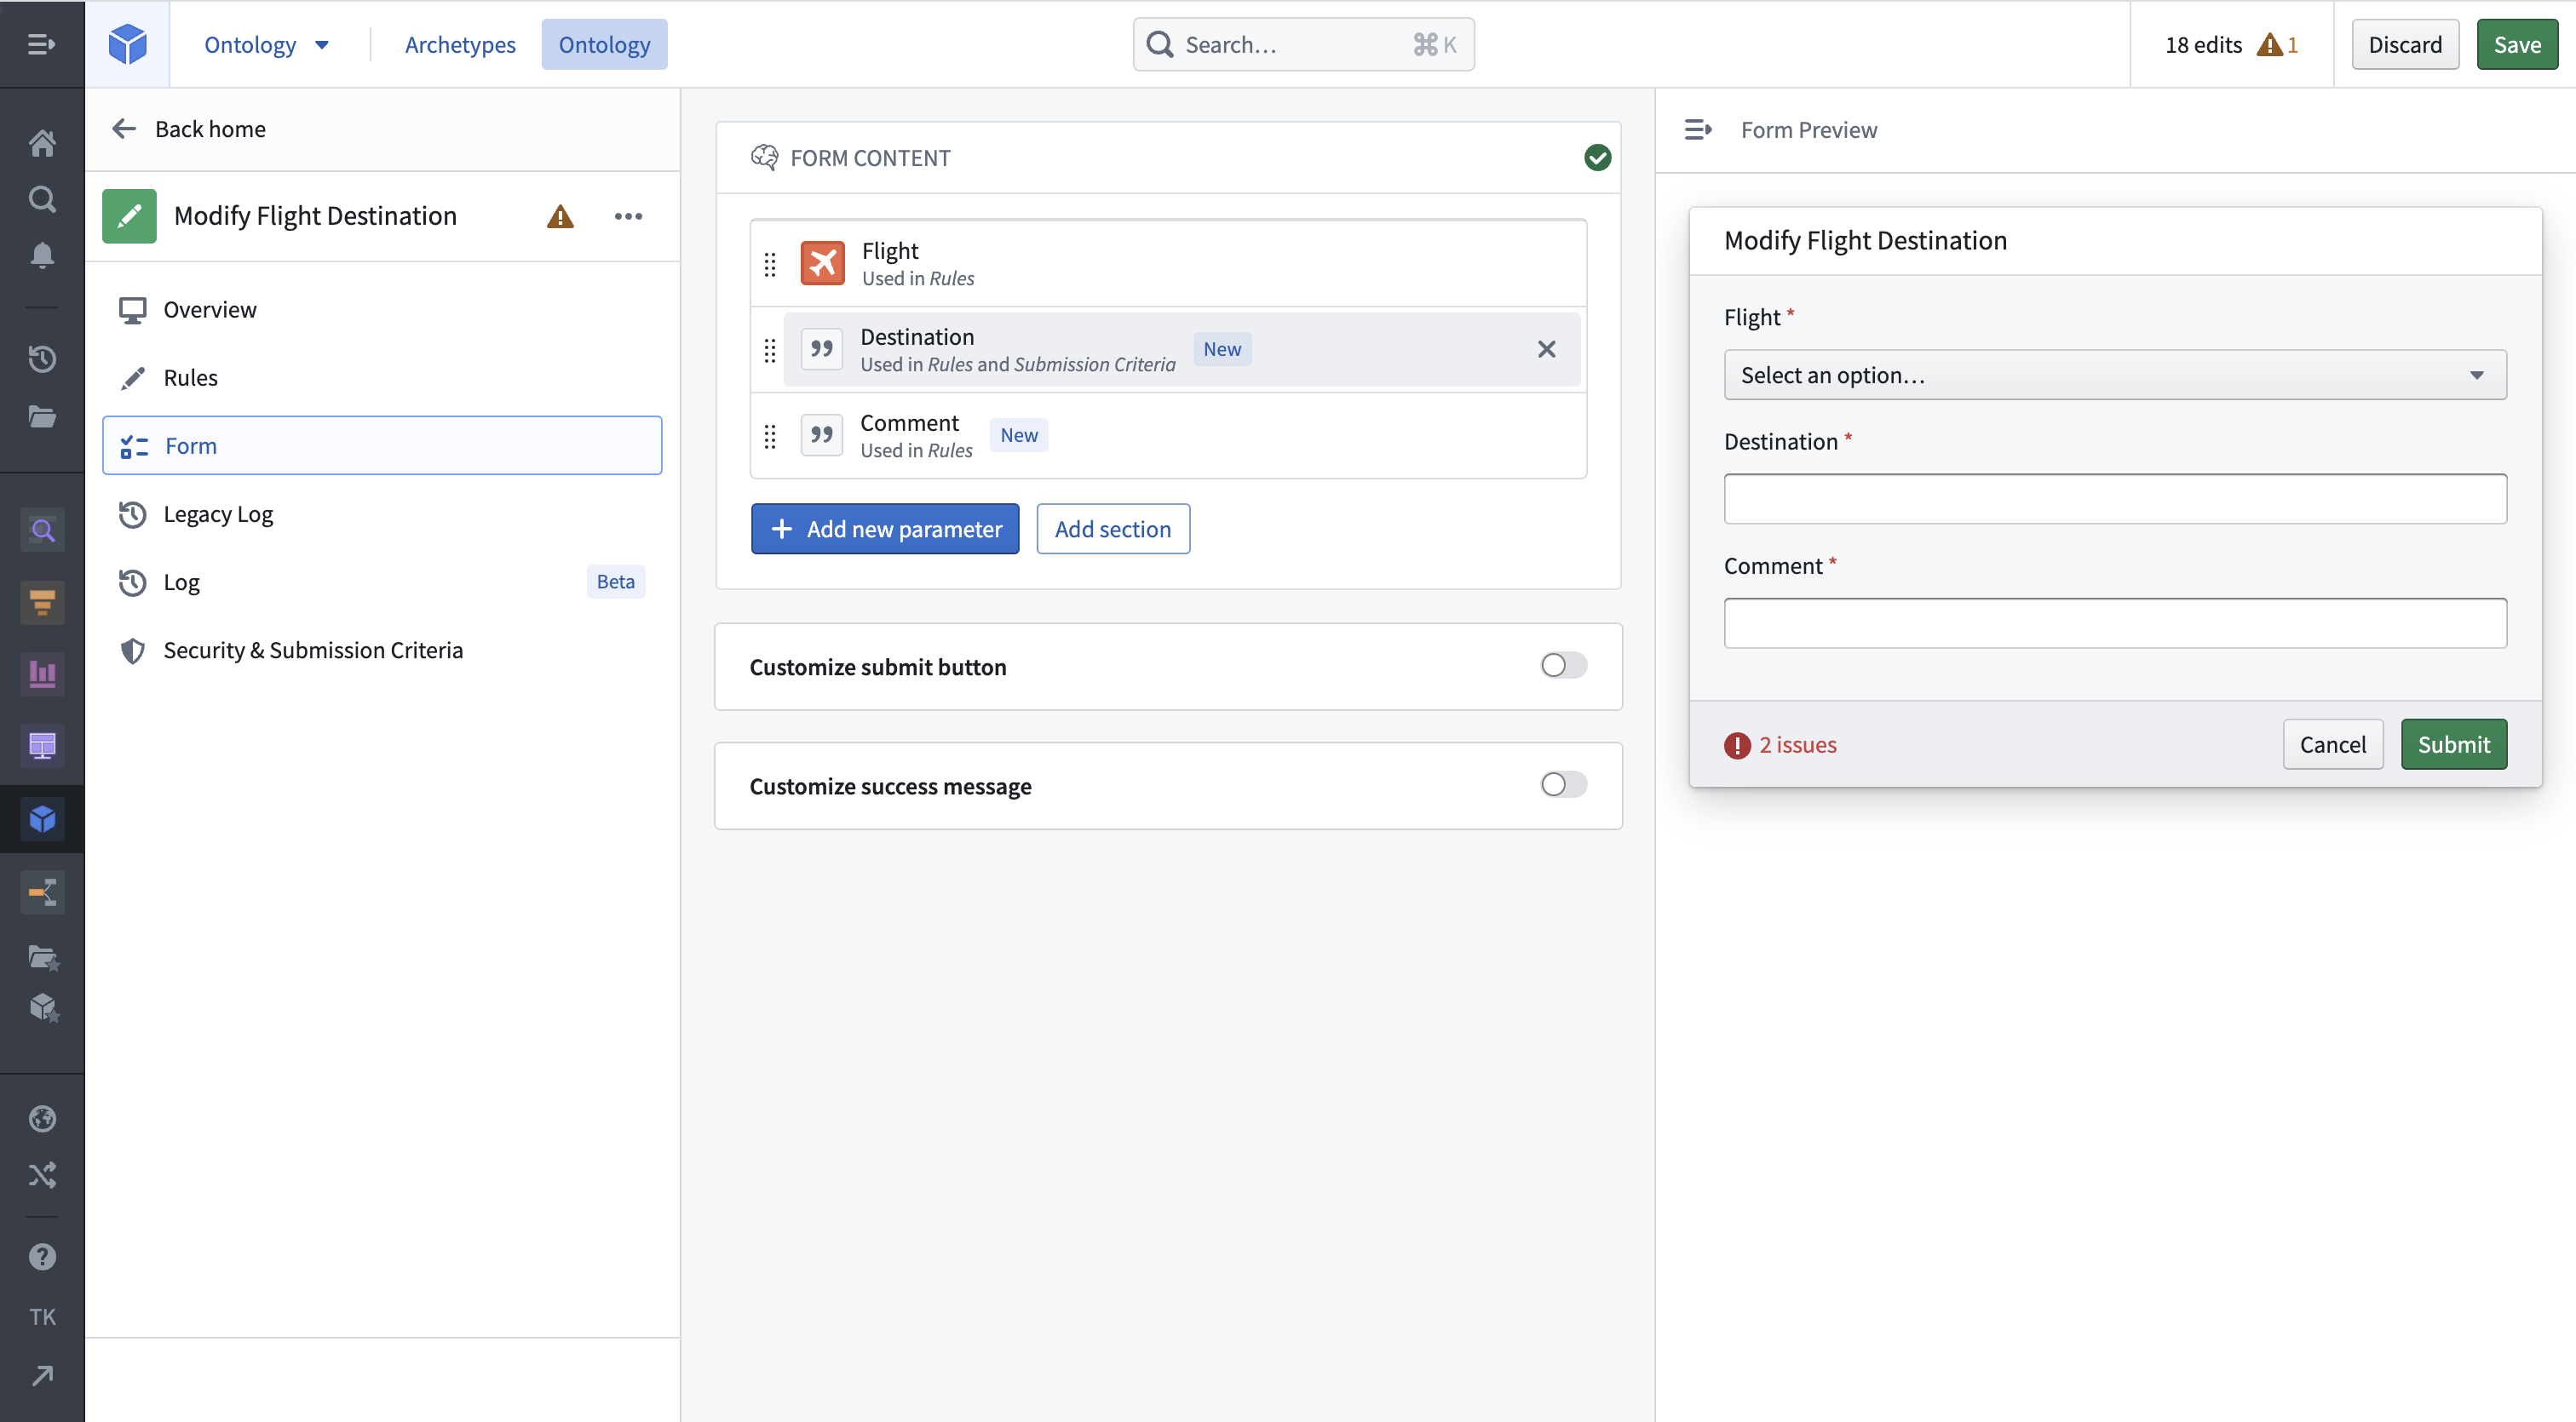Open the notifications bell icon
The width and height of the screenshot is (2576, 1422).
42,255
